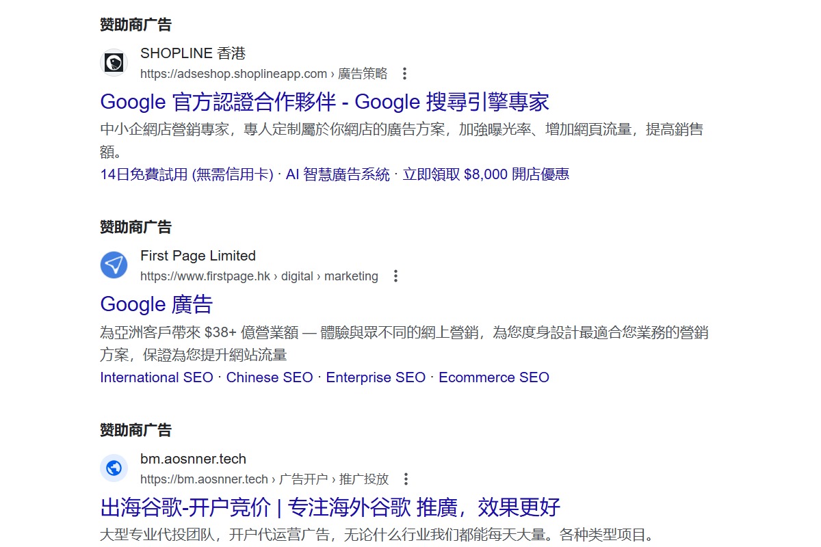Click the description starting '為亞洲客戶帶來 $38+ 億營業額'

tap(404, 344)
